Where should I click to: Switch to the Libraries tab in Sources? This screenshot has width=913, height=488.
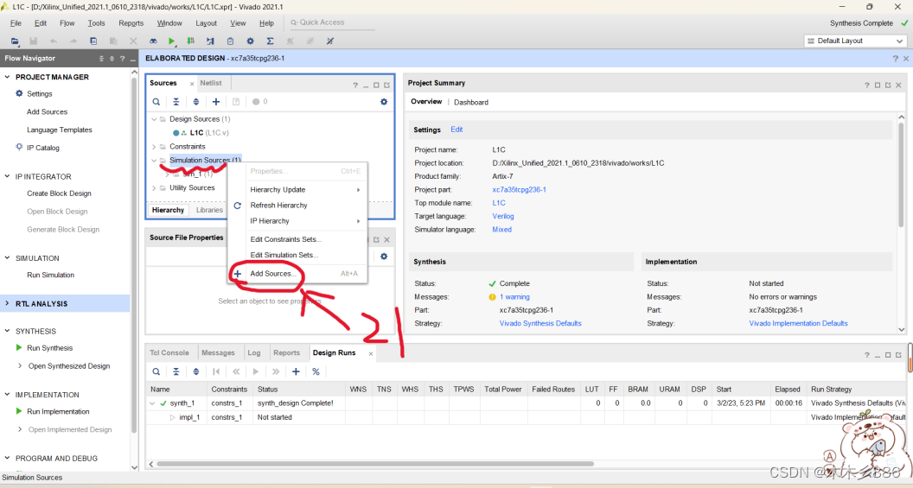(x=209, y=210)
